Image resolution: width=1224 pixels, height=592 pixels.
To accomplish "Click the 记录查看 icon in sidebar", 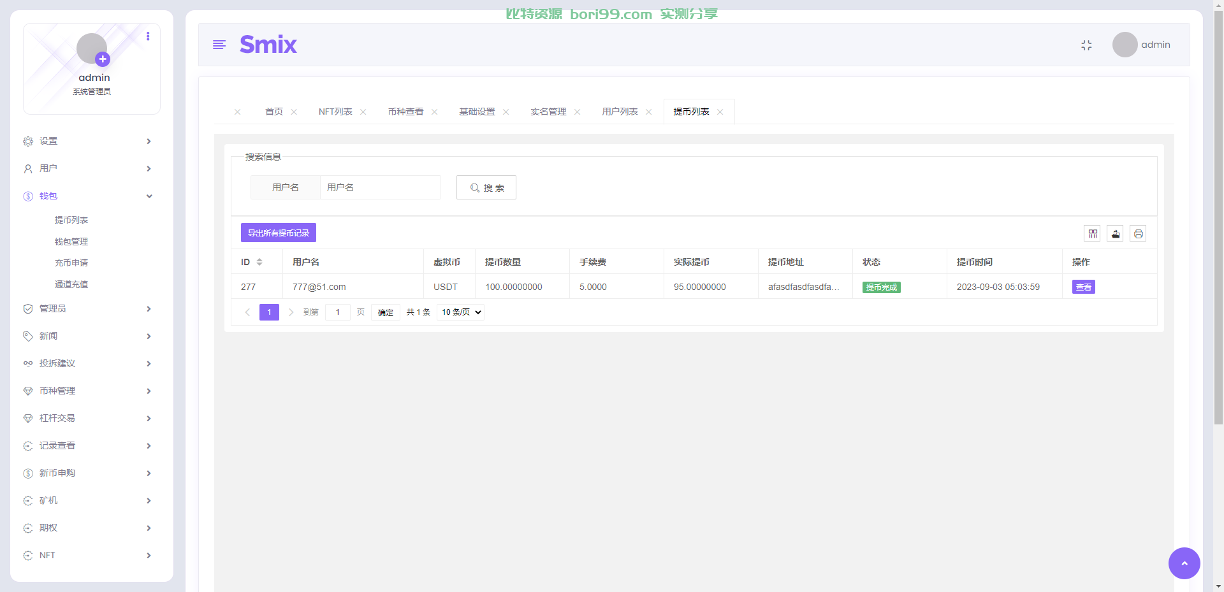I will coord(28,446).
